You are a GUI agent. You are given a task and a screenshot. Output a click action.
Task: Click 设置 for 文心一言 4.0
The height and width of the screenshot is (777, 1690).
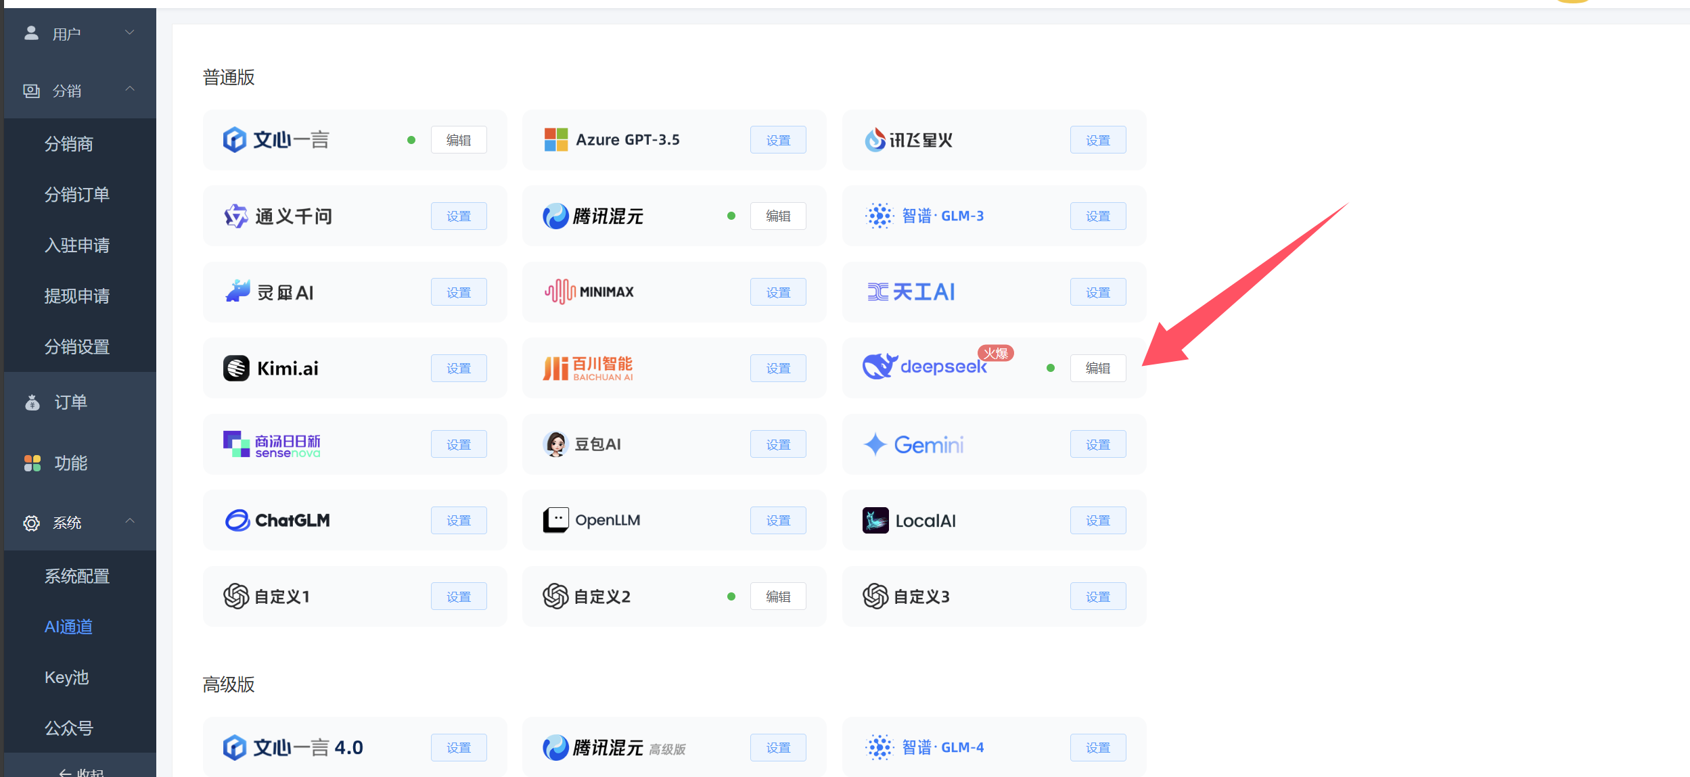point(459,747)
